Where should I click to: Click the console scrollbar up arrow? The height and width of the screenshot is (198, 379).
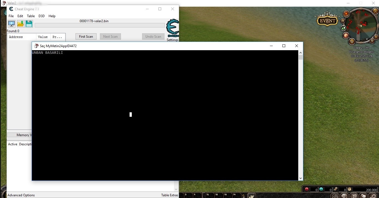[300, 52]
